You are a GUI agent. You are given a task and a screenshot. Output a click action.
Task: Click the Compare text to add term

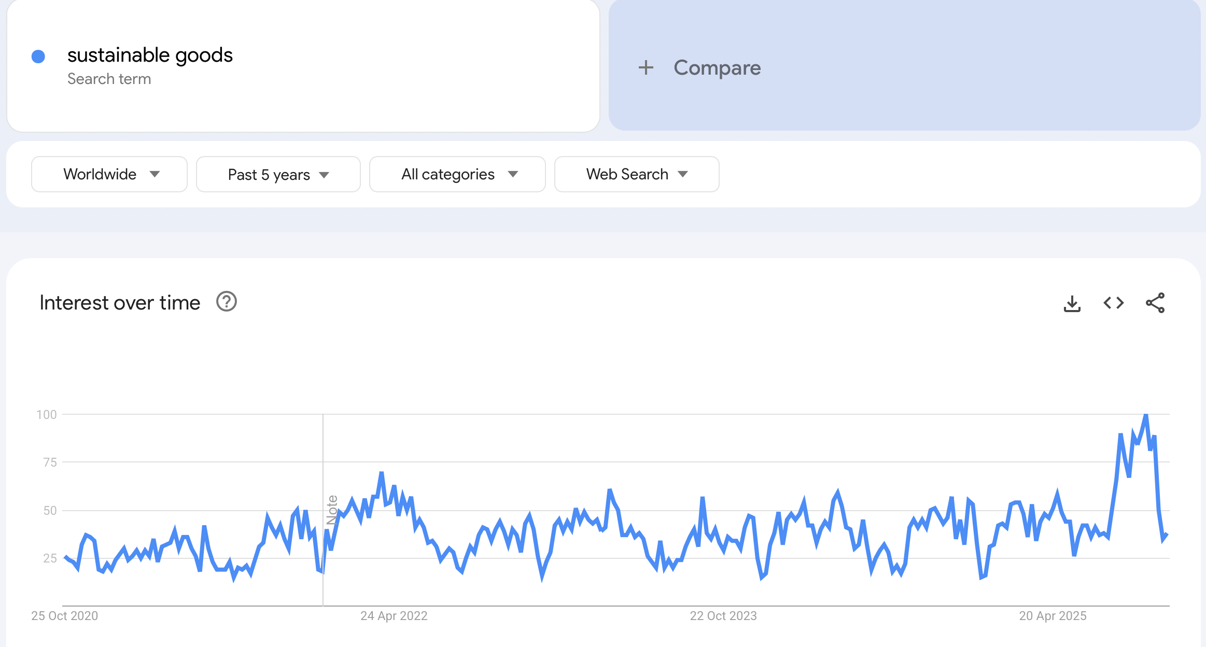717,67
